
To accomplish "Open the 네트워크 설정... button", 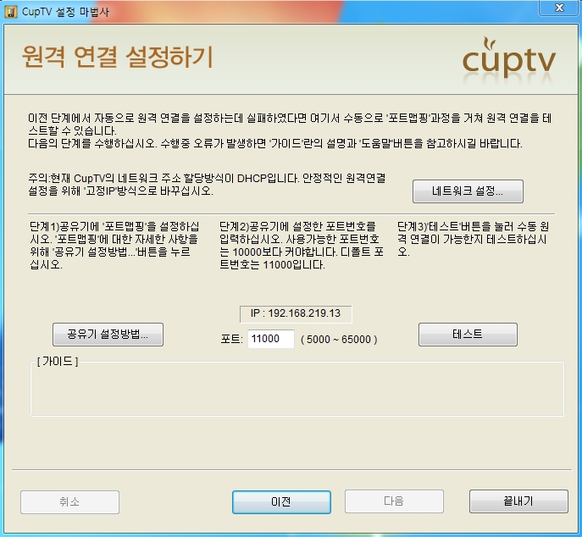I will tap(468, 191).
